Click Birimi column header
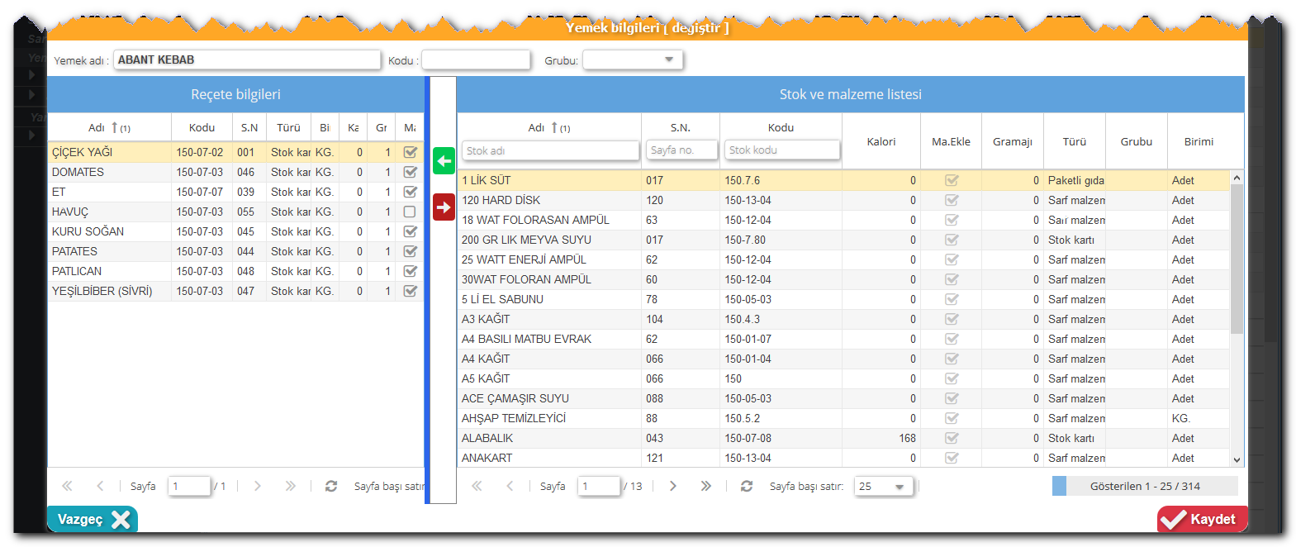This screenshot has height=547, width=1296. coord(1199,141)
